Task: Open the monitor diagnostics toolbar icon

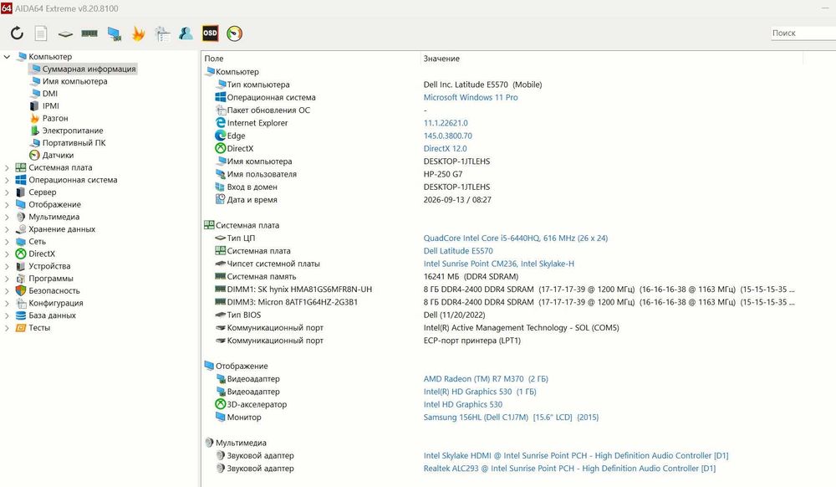Action: click(x=114, y=33)
